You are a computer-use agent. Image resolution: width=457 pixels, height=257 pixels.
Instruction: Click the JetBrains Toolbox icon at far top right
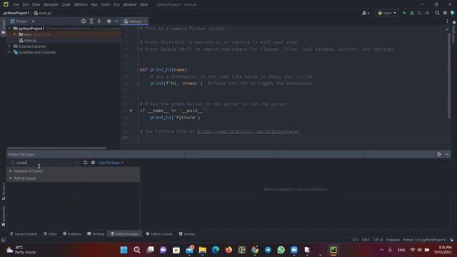(x=453, y=13)
